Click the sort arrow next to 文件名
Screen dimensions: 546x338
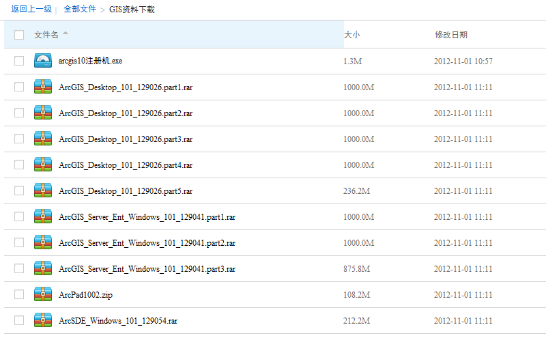(66, 33)
